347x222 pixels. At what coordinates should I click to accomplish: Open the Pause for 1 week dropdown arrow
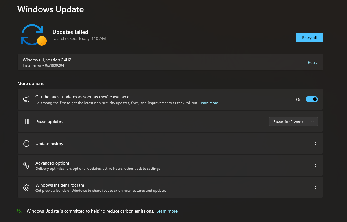tap(312, 121)
